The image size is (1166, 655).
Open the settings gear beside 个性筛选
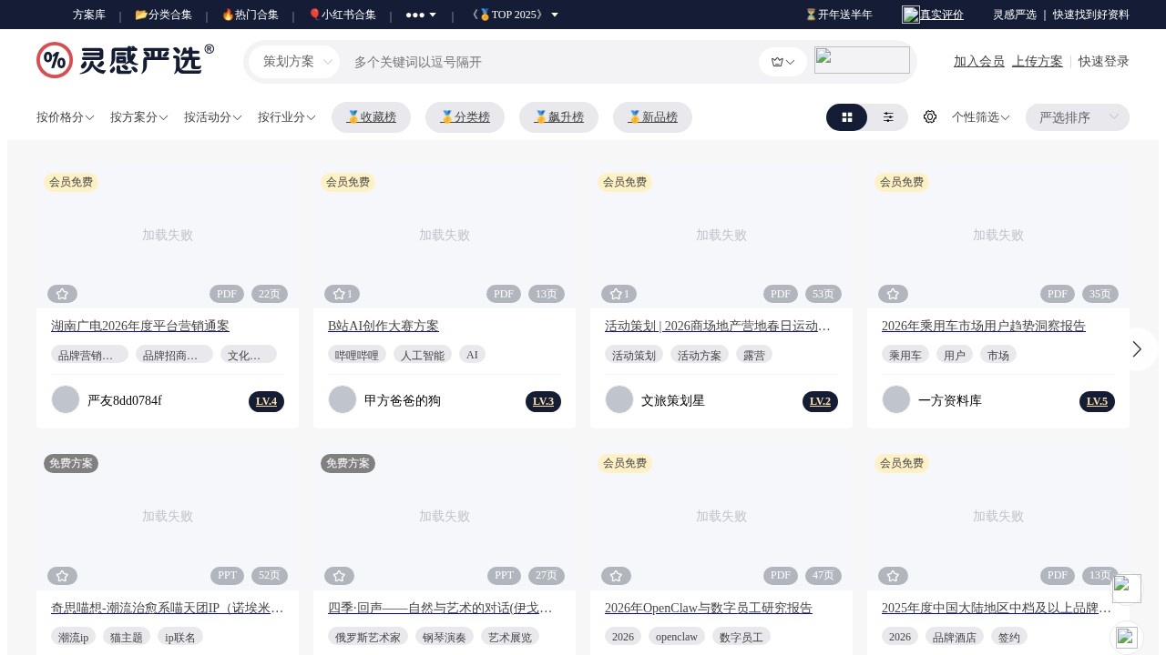point(930,116)
